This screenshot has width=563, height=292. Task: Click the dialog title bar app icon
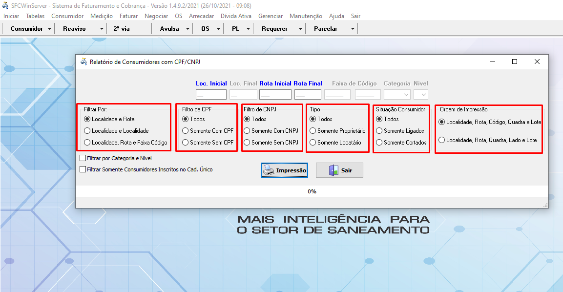(83, 62)
